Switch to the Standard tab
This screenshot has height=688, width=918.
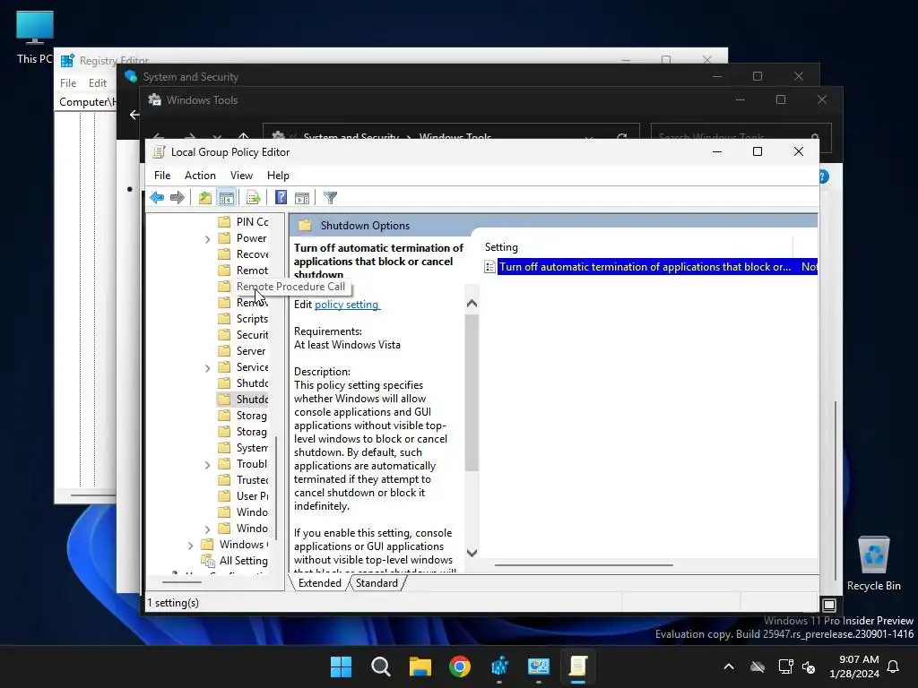tap(377, 582)
